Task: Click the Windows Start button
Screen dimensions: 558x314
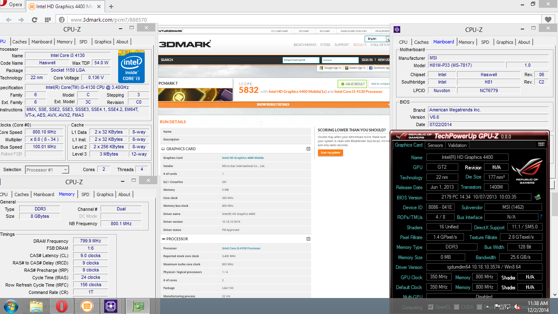Action: (x=11, y=306)
